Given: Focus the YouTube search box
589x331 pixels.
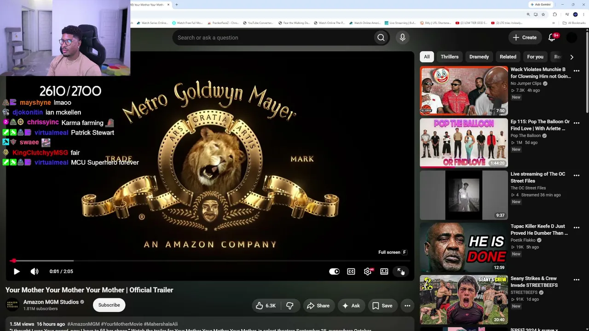Looking at the screenshot, I should [274, 38].
